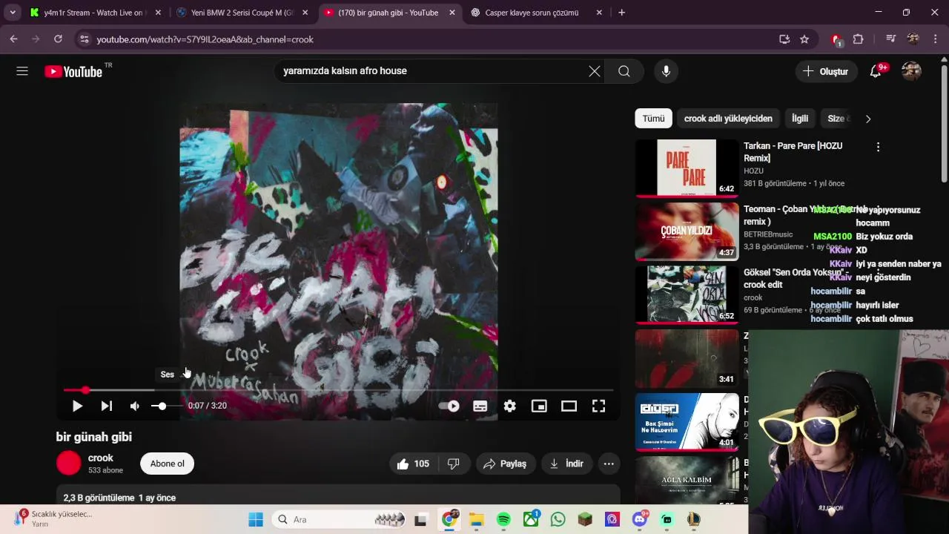Adjust the volume slider handle
This screenshot has height=534, width=949.
pyautogui.click(x=162, y=406)
